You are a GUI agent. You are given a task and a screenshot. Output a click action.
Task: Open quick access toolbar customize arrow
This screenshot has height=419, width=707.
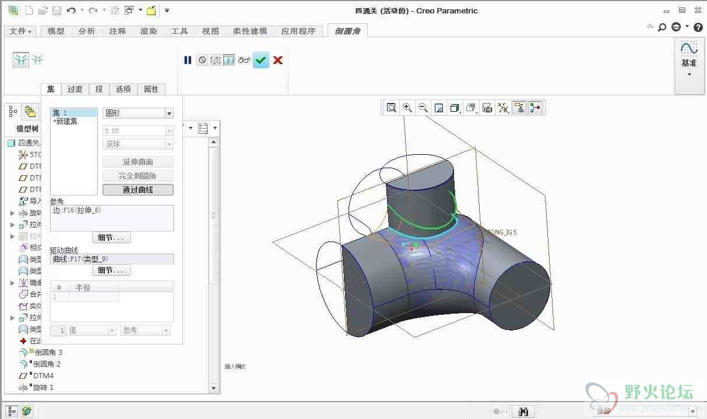[167, 10]
